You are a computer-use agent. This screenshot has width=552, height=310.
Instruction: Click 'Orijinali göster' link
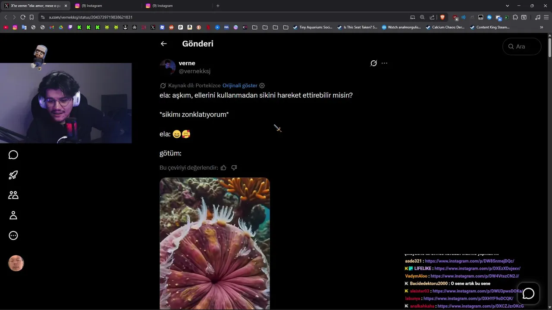click(x=240, y=86)
